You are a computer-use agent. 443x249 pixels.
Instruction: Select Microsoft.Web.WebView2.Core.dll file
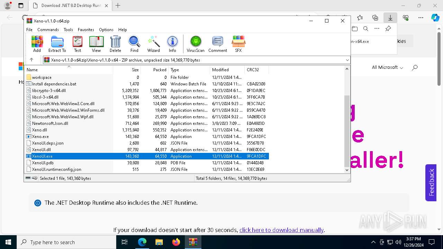[x=63, y=104]
